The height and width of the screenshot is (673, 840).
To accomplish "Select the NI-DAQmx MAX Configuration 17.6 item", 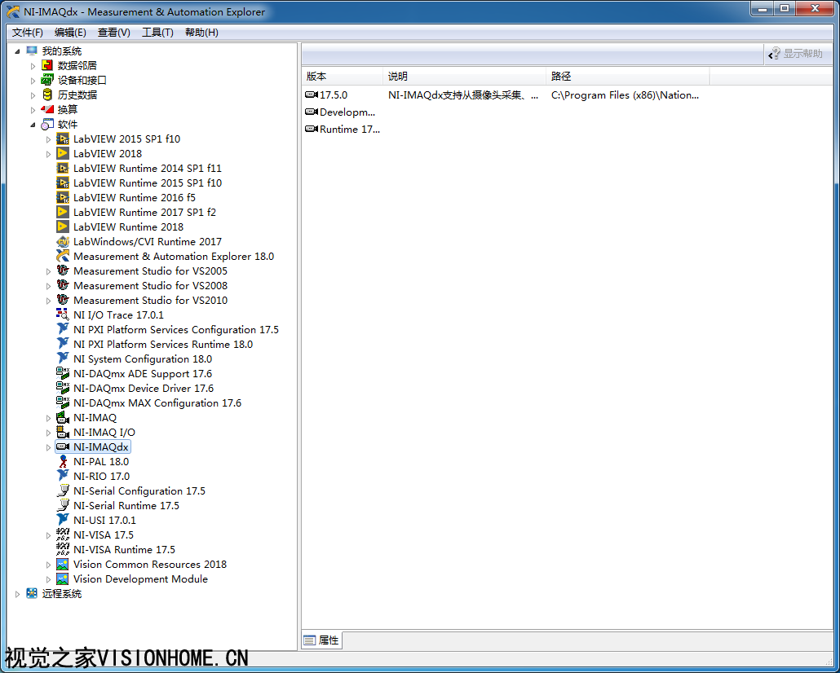I will click(157, 403).
